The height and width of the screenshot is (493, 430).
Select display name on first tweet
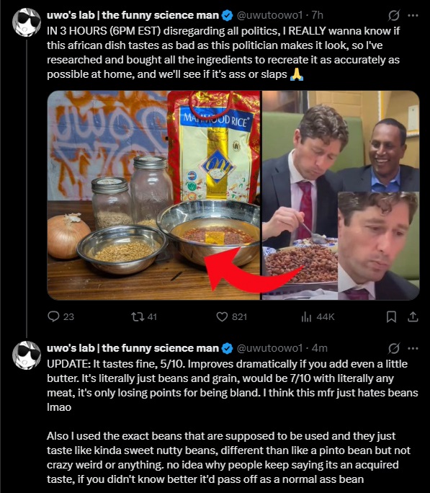(x=133, y=15)
